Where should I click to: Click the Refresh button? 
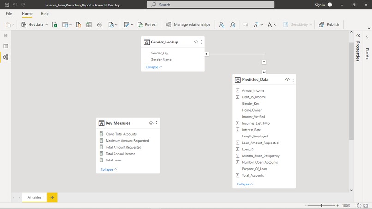click(x=147, y=24)
